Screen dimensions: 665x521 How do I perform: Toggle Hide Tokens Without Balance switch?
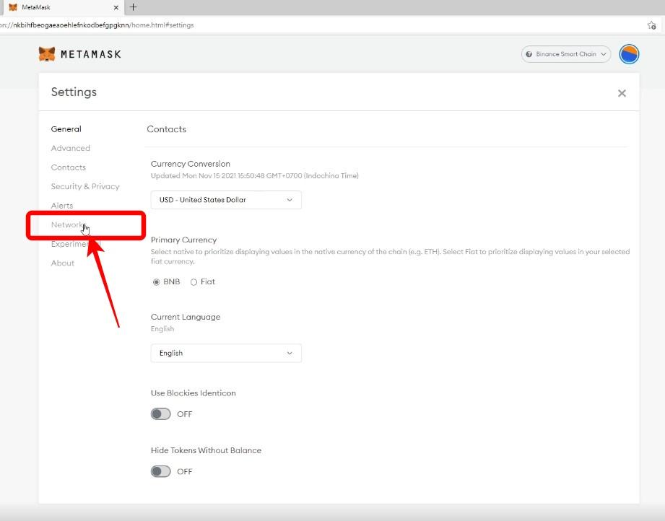(161, 471)
